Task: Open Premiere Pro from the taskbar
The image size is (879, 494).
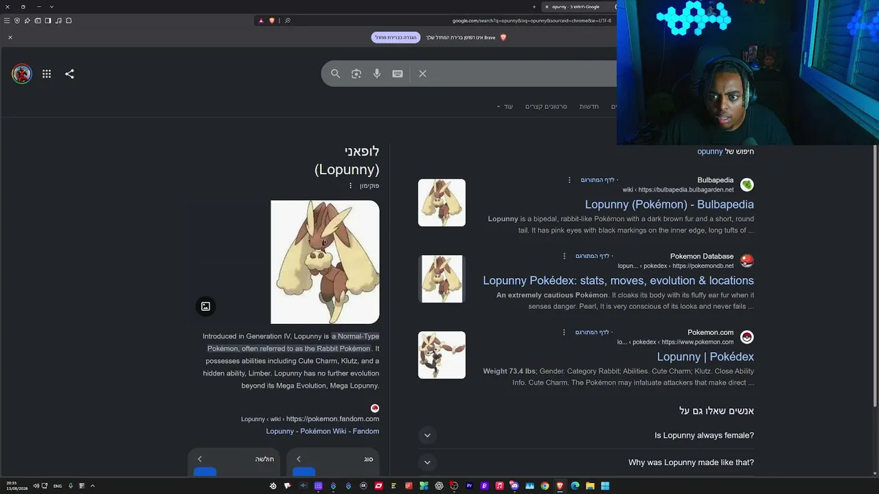Action: [x=469, y=486]
